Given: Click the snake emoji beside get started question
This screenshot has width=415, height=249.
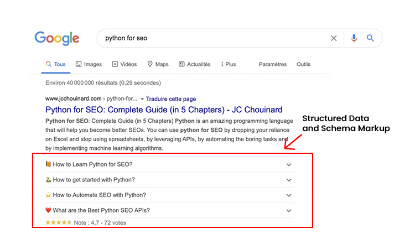Looking at the screenshot, I should [x=48, y=180].
